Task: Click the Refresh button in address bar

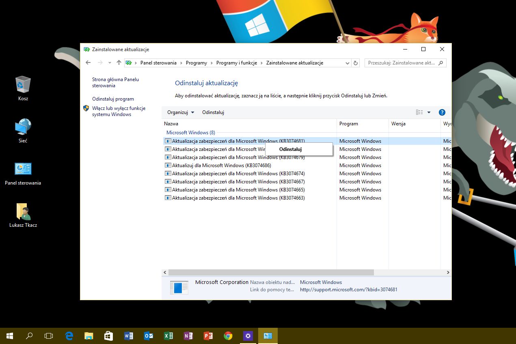Action: pyautogui.click(x=356, y=63)
